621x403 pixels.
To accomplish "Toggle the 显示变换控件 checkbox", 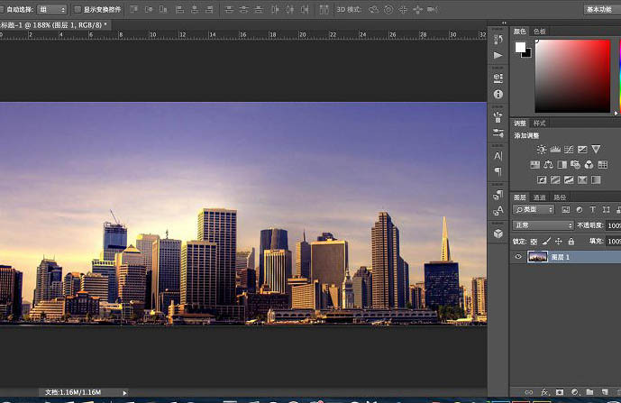I will 78,9.
